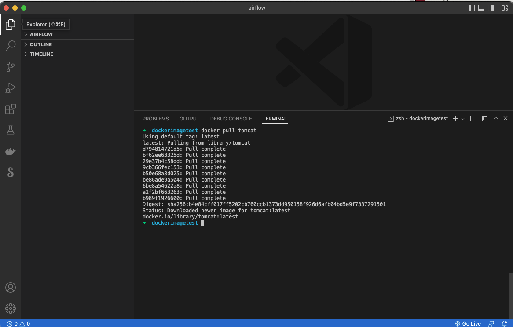Screen dimensions: 513x327
Task: Click the Digest sha256 line
Action: (264, 204)
